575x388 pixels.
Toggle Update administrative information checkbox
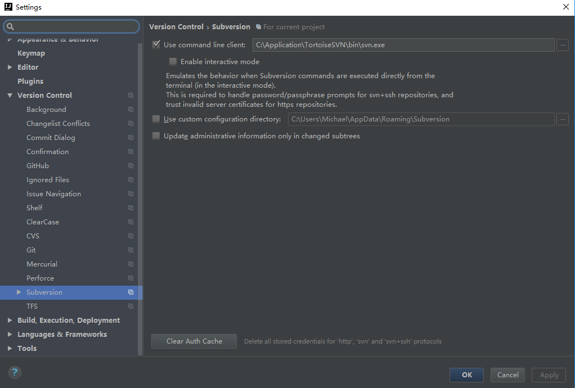156,136
